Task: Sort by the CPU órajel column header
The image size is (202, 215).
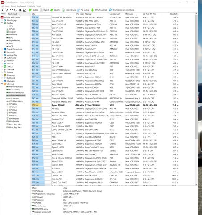Action: (x=80, y=14)
